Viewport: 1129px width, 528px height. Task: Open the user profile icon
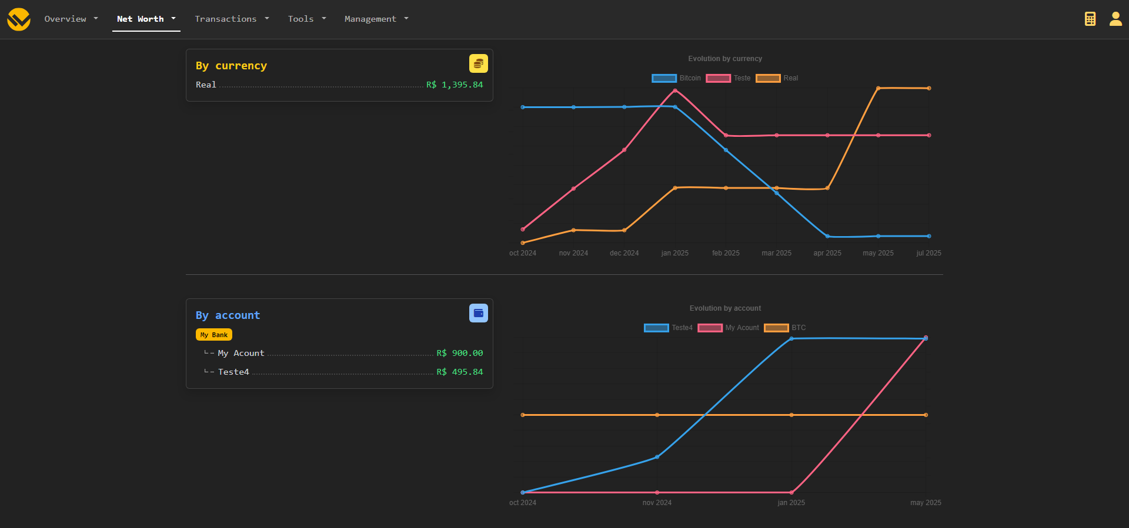(1115, 19)
